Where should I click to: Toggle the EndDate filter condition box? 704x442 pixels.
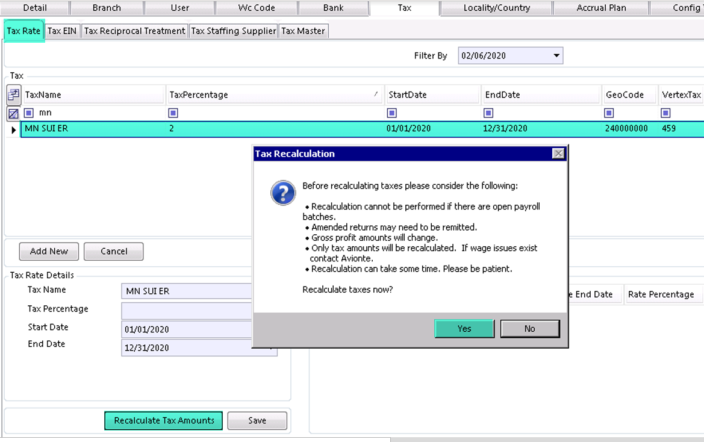pyautogui.click(x=488, y=113)
